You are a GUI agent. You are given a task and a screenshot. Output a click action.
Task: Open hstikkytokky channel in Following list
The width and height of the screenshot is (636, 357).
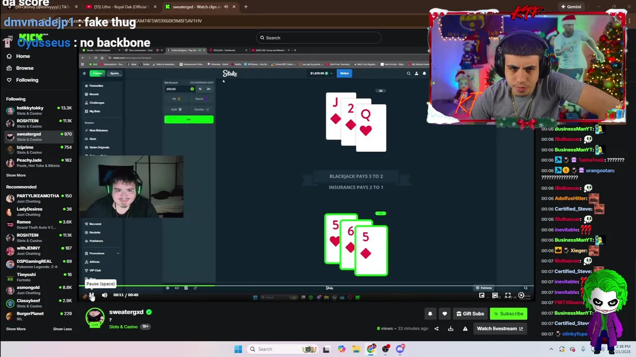tap(39, 111)
